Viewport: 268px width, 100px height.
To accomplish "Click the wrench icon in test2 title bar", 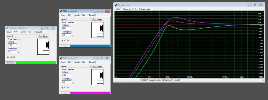I will 61,11.
